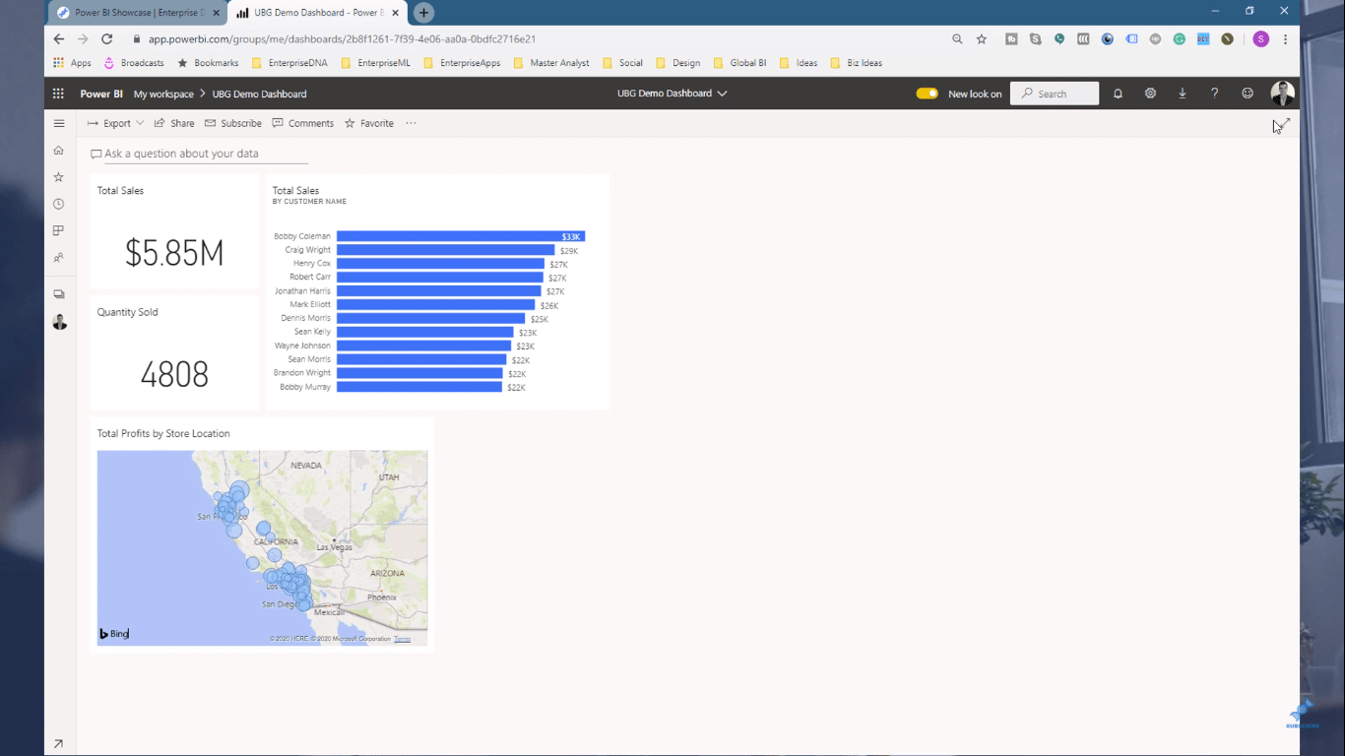
Task: Bookmark this page with the star icon
Action: [982, 39]
